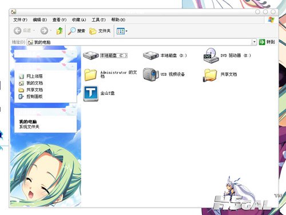Screen dimensions: 286x215
Task: Open Local Disk (C:) drive icon
Action: click(90, 55)
